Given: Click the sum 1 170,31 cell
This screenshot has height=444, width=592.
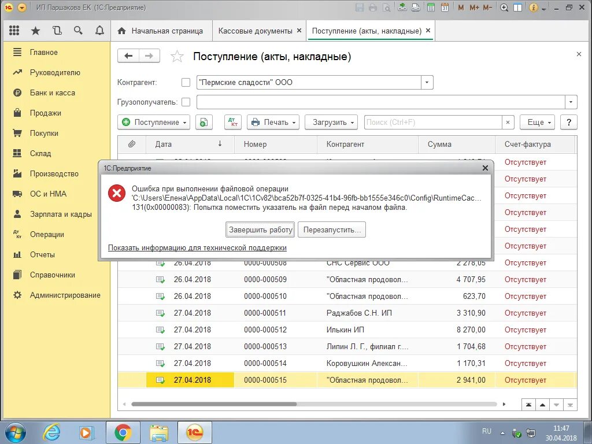Looking at the screenshot, I should coord(457,363).
